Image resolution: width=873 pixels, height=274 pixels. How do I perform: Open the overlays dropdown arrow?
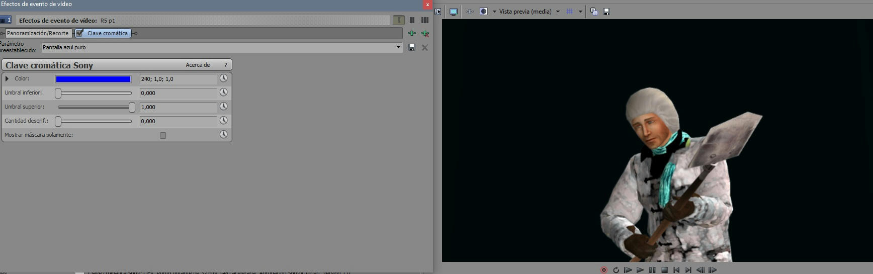click(580, 12)
